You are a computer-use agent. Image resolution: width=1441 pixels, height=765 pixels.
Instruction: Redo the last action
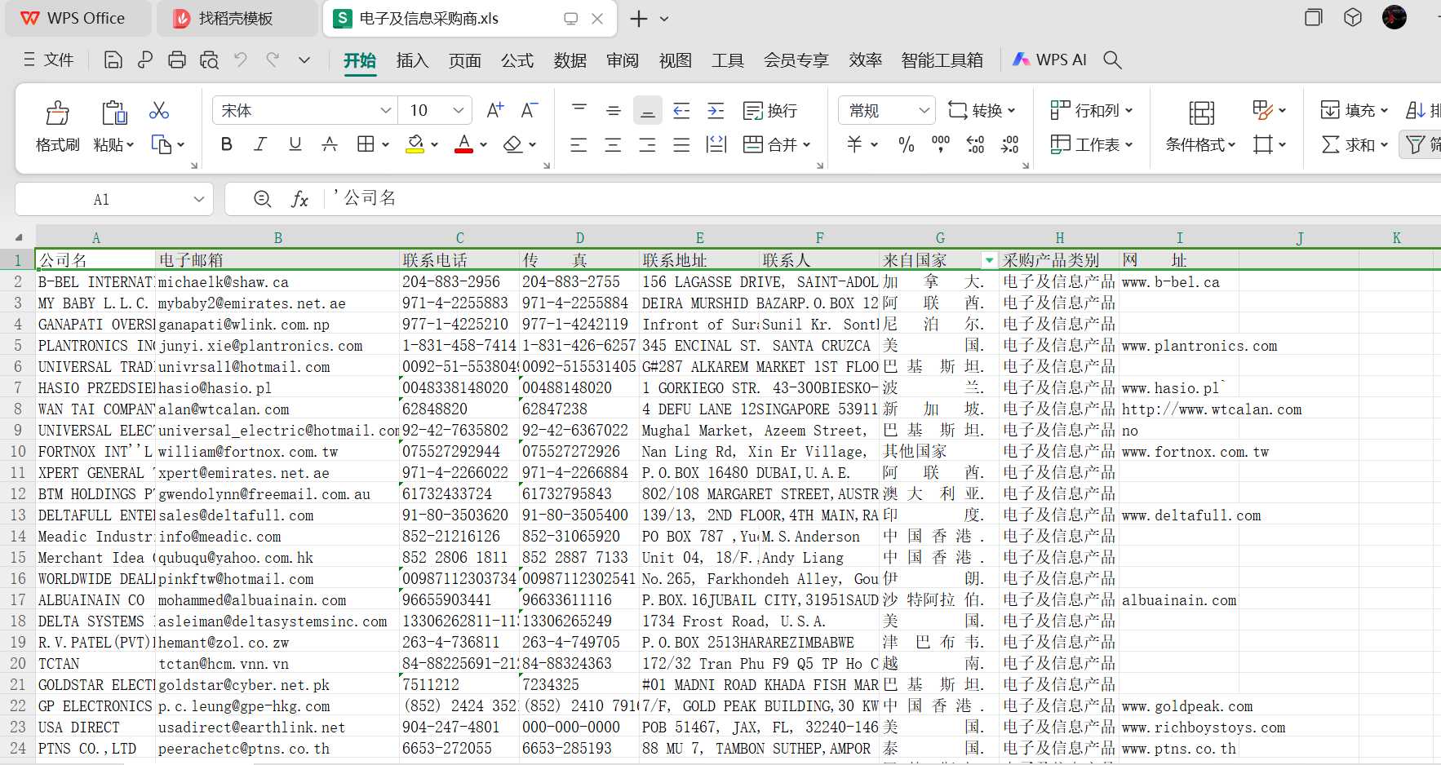pos(273,60)
